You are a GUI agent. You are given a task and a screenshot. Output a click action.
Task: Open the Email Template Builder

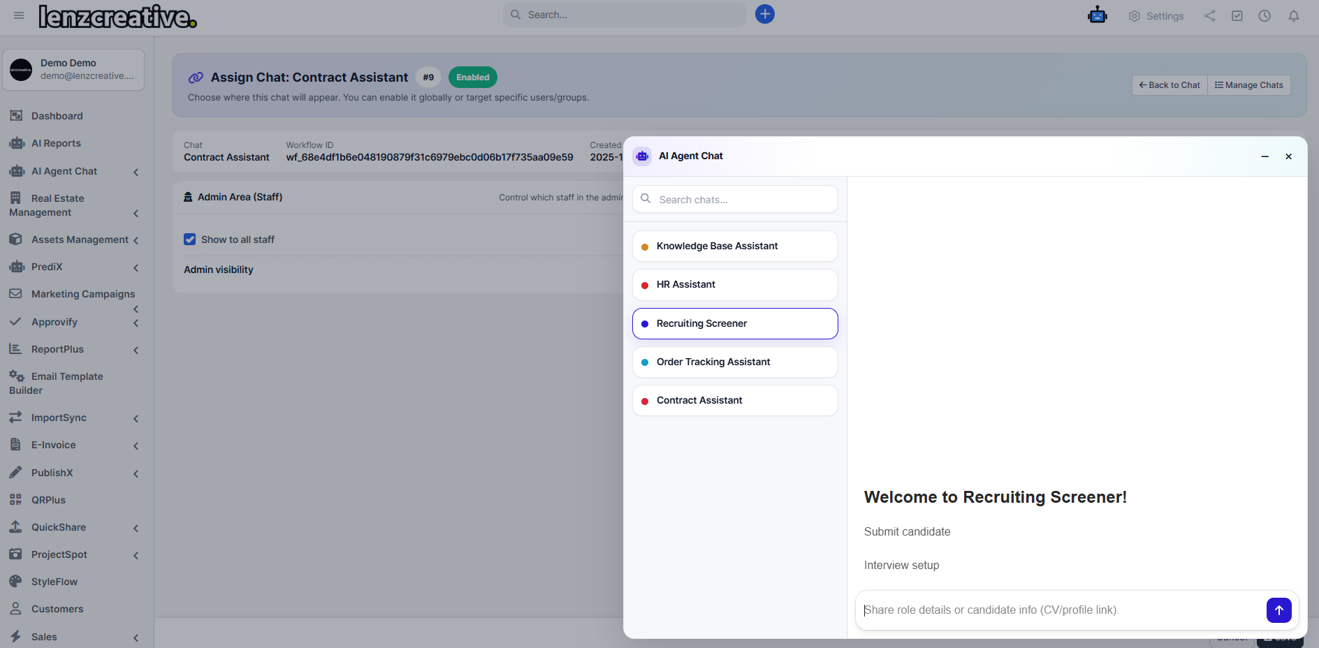[x=66, y=383]
